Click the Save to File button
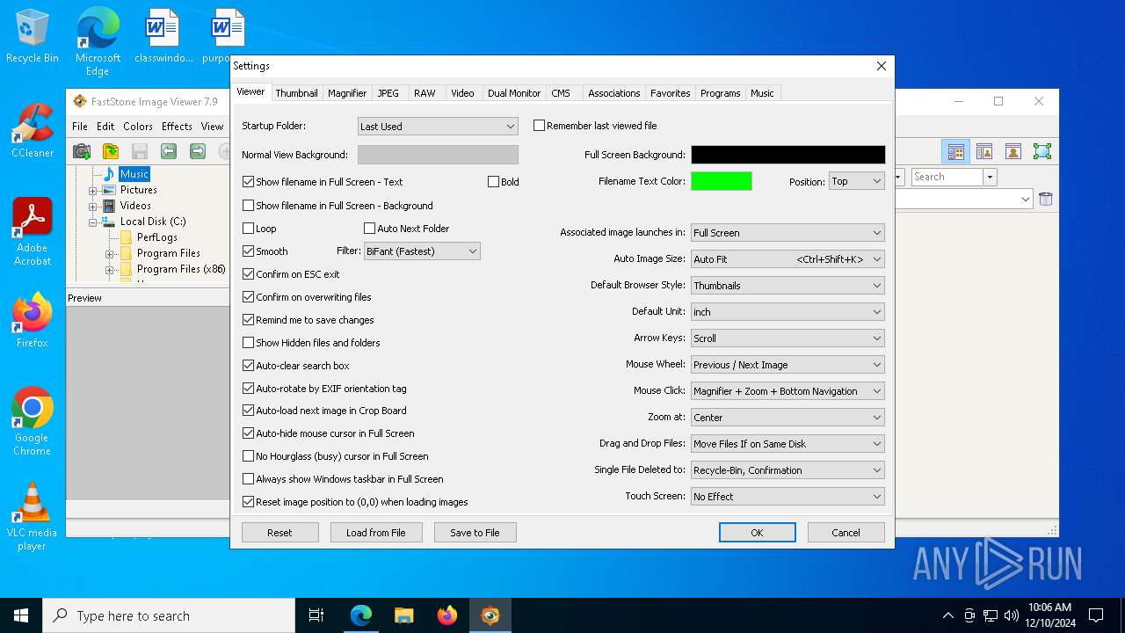Viewport: 1125px width, 633px height. pyautogui.click(x=475, y=533)
